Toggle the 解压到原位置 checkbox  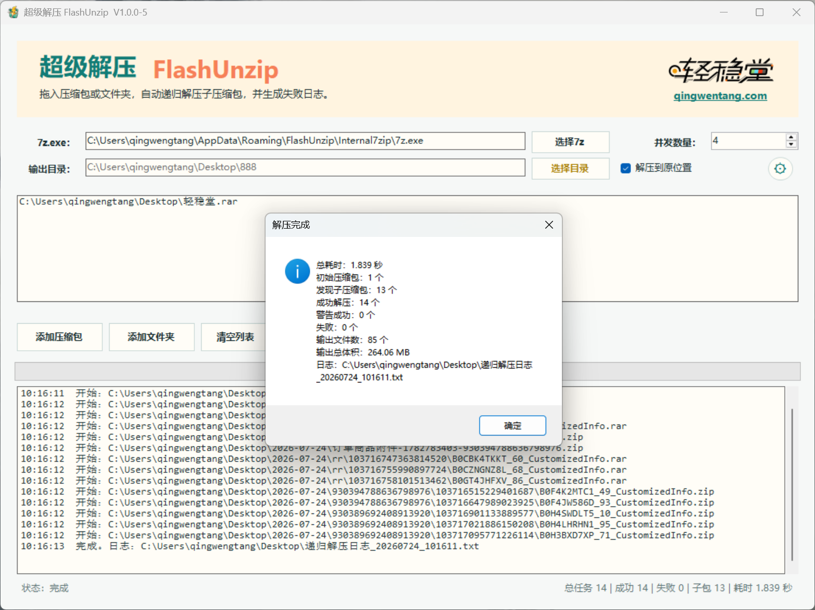pyautogui.click(x=626, y=168)
